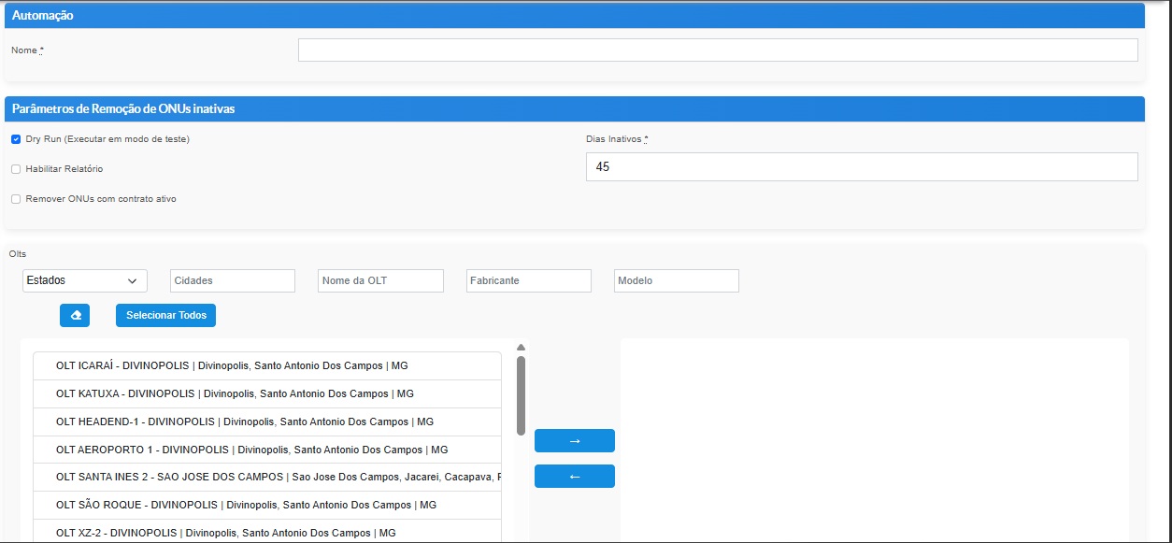Screen dimensions: 1172x543
Task: Click the Dias Inativos input field
Action: tap(861, 166)
